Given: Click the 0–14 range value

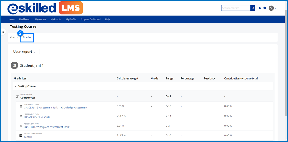Looking at the screenshot, I should (169, 116).
